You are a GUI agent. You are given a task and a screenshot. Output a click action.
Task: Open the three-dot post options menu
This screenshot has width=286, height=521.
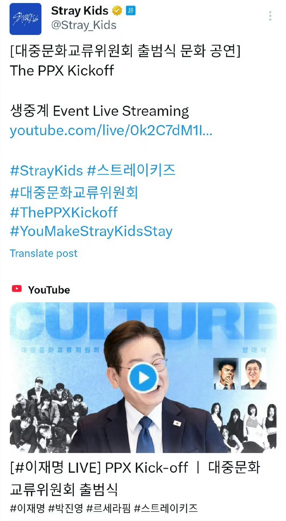pyautogui.click(x=270, y=16)
